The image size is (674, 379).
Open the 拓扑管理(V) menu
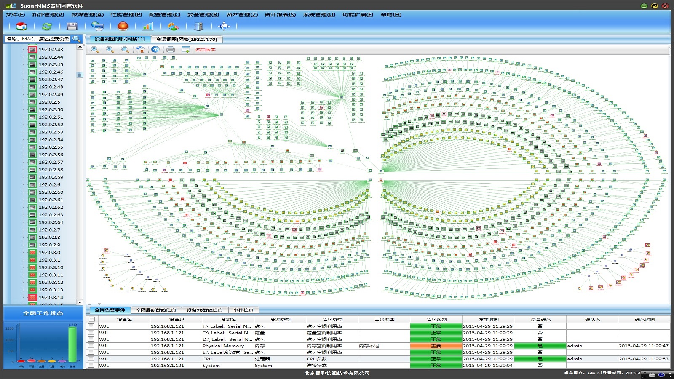click(x=48, y=15)
